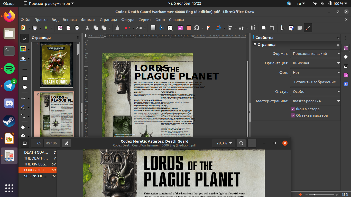Open the Вставка menu
This screenshot has height=197, width=351.
pyautogui.click(x=70, y=20)
